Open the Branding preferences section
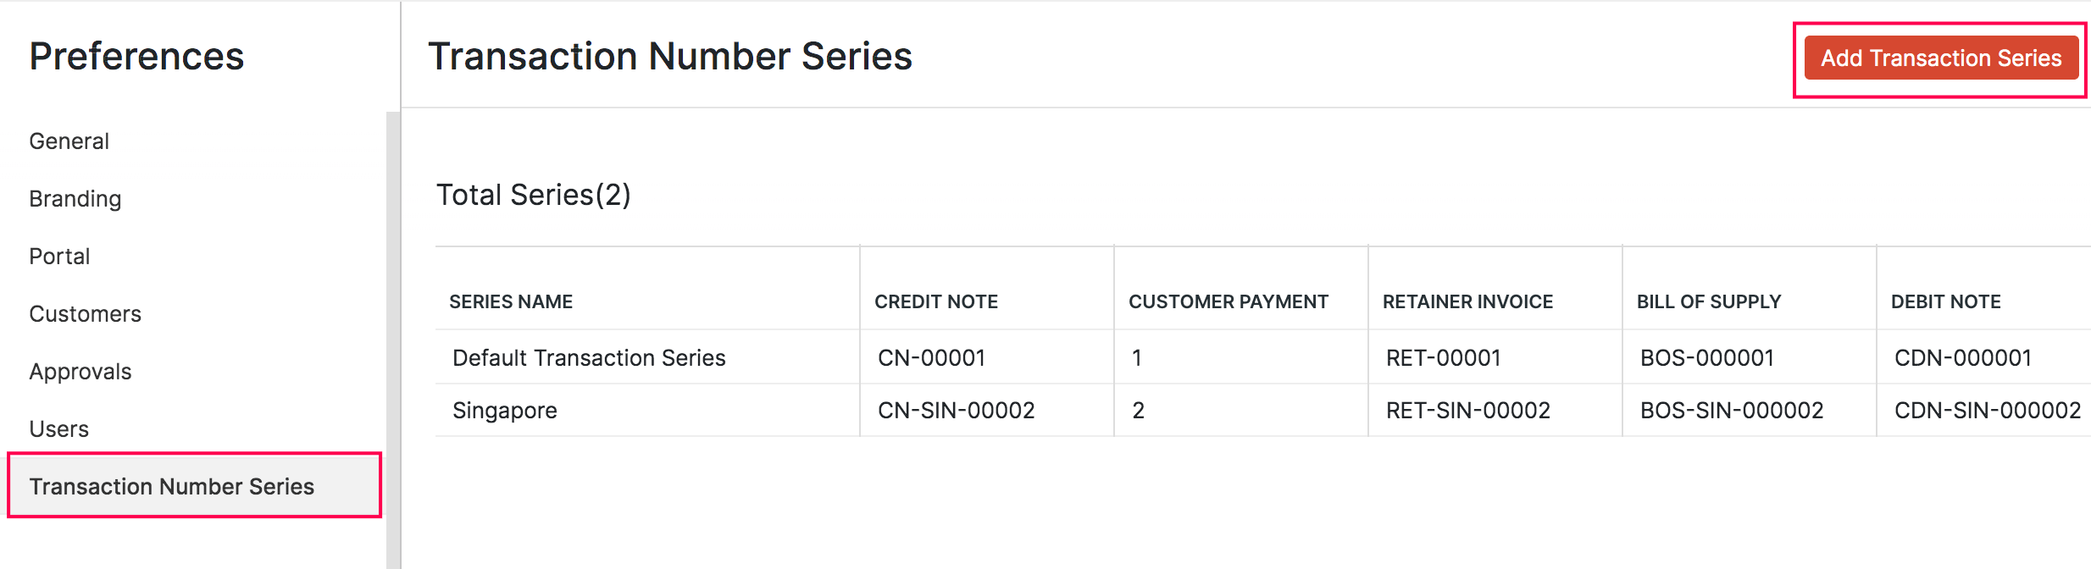 (x=75, y=198)
